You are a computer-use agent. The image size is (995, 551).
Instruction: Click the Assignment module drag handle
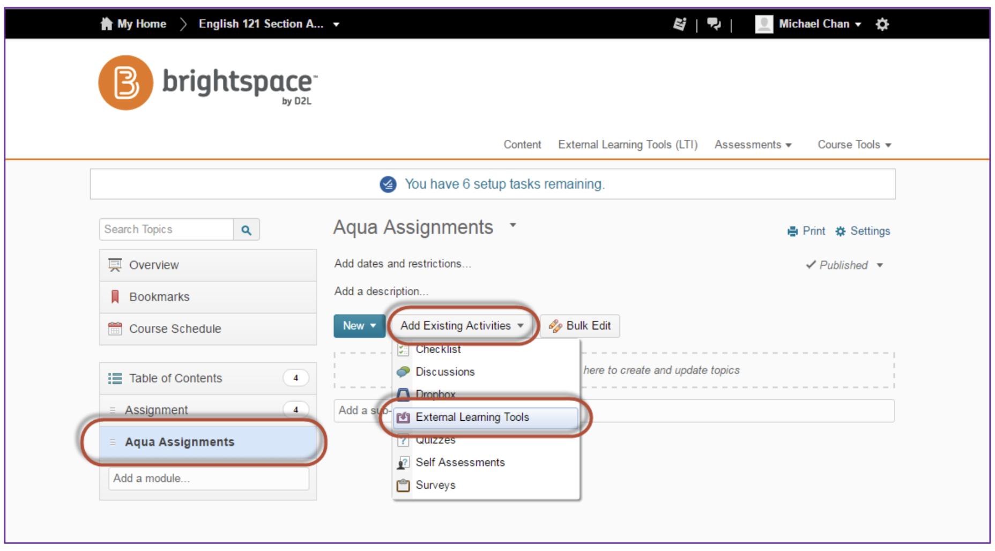113,410
